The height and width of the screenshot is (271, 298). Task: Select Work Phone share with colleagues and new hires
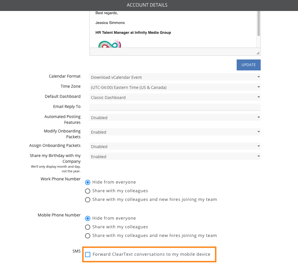point(88,200)
